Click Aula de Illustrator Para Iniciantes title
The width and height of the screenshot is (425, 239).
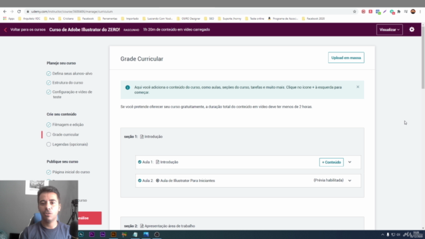[187, 181]
